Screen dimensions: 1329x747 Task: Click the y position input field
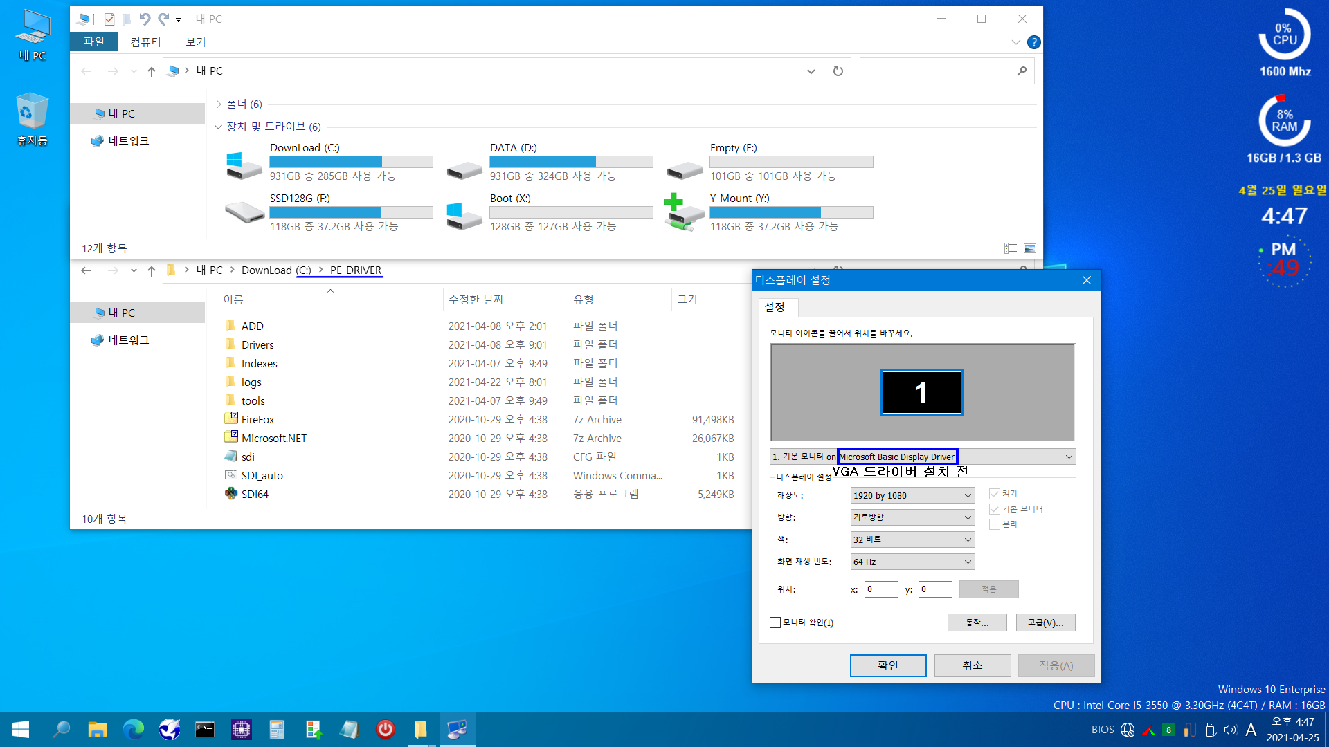point(935,589)
